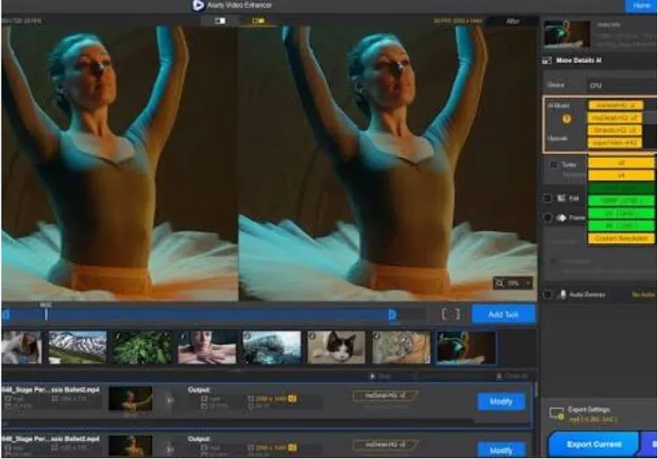
Task: Select the 2K (QHD) upscale option
Action: [621, 213]
